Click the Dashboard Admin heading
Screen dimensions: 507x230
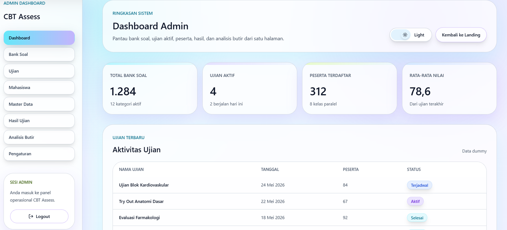(x=151, y=26)
